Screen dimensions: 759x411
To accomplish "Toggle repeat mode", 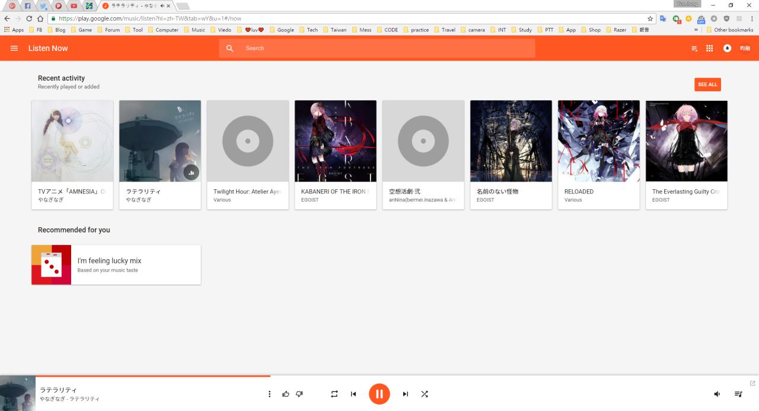I will [334, 394].
